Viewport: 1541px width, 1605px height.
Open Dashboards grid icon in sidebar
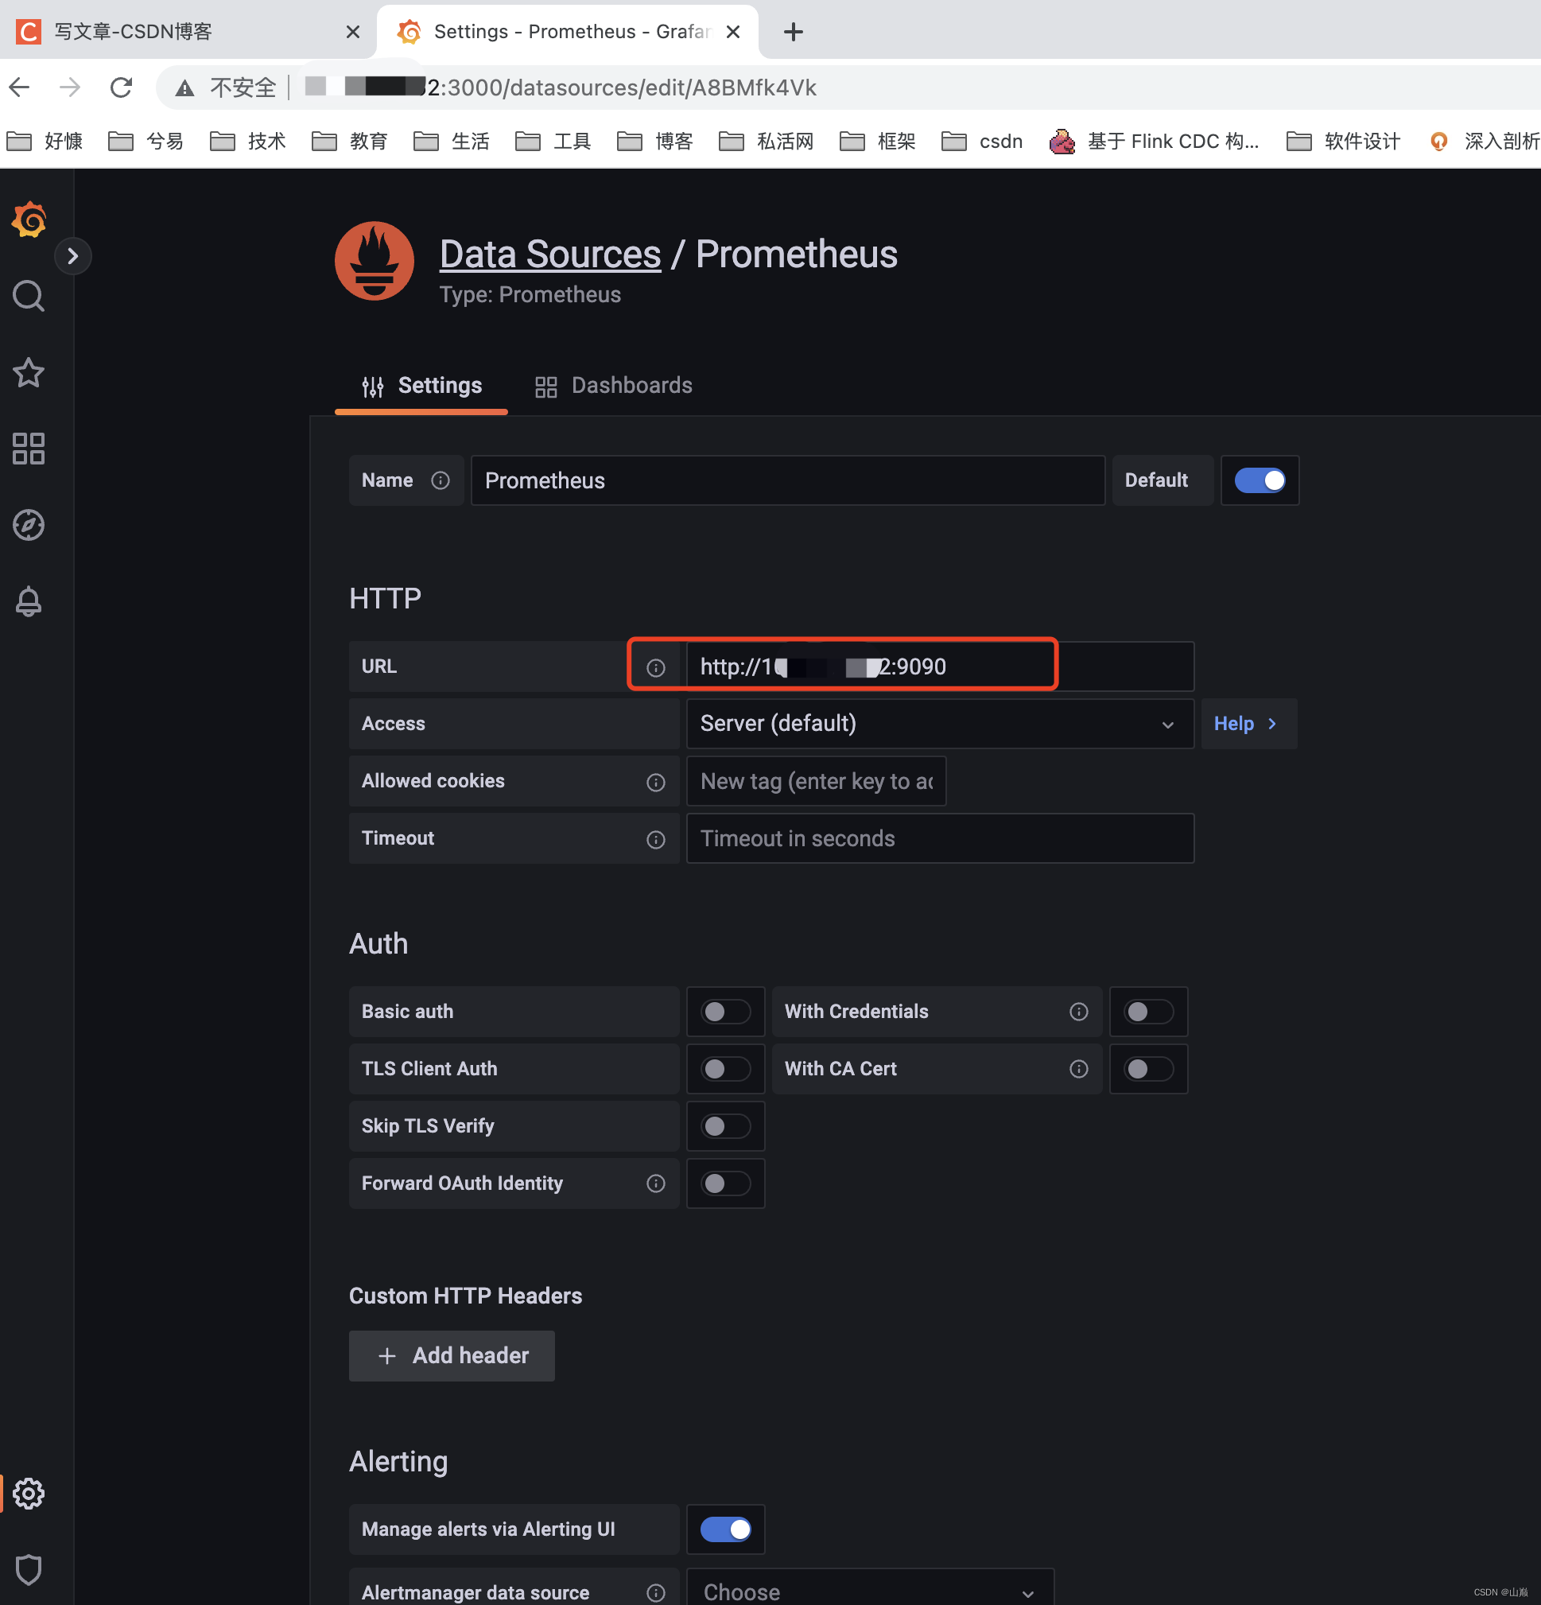click(29, 449)
